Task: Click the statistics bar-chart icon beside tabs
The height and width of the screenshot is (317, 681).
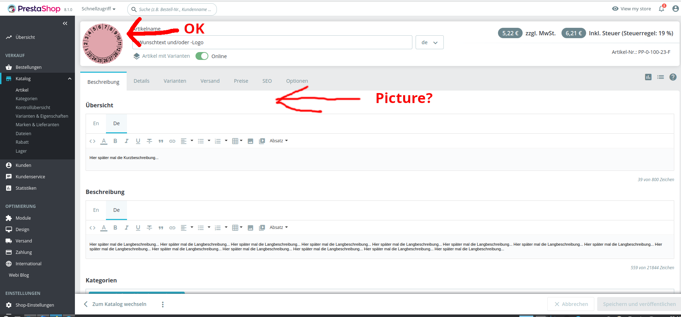Action: pos(648,77)
